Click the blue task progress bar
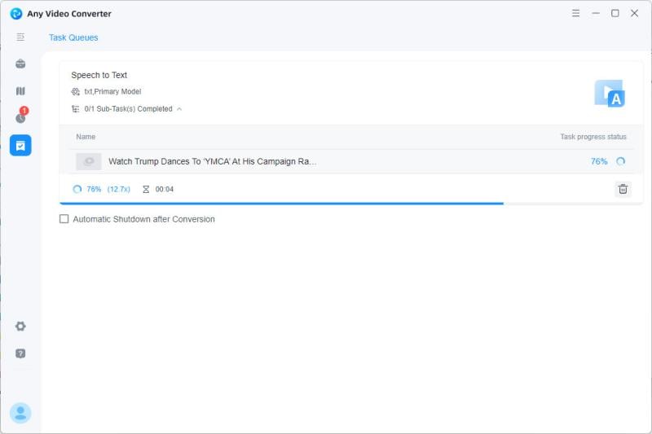The image size is (652, 434). click(281, 204)
